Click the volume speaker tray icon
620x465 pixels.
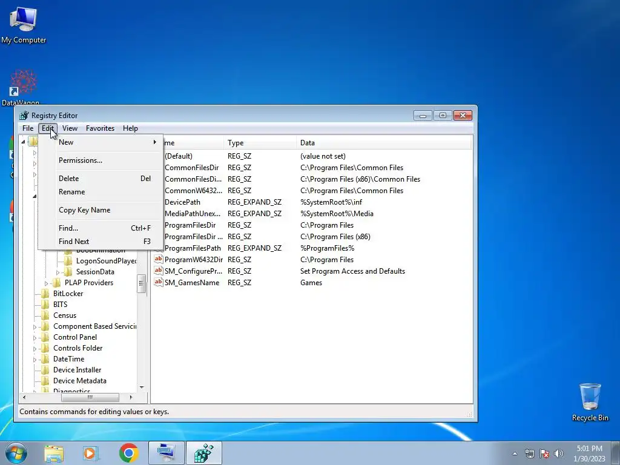tap(559, 453)
